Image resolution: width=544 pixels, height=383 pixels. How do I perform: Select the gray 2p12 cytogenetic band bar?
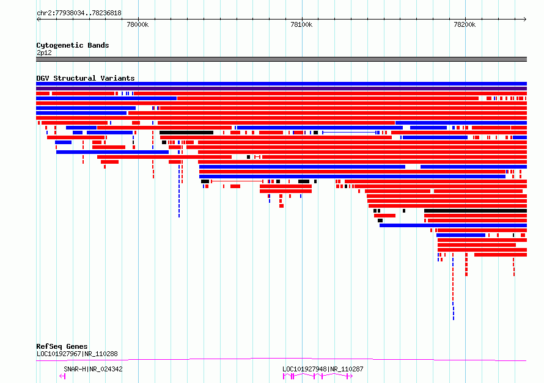pos(281,59)
